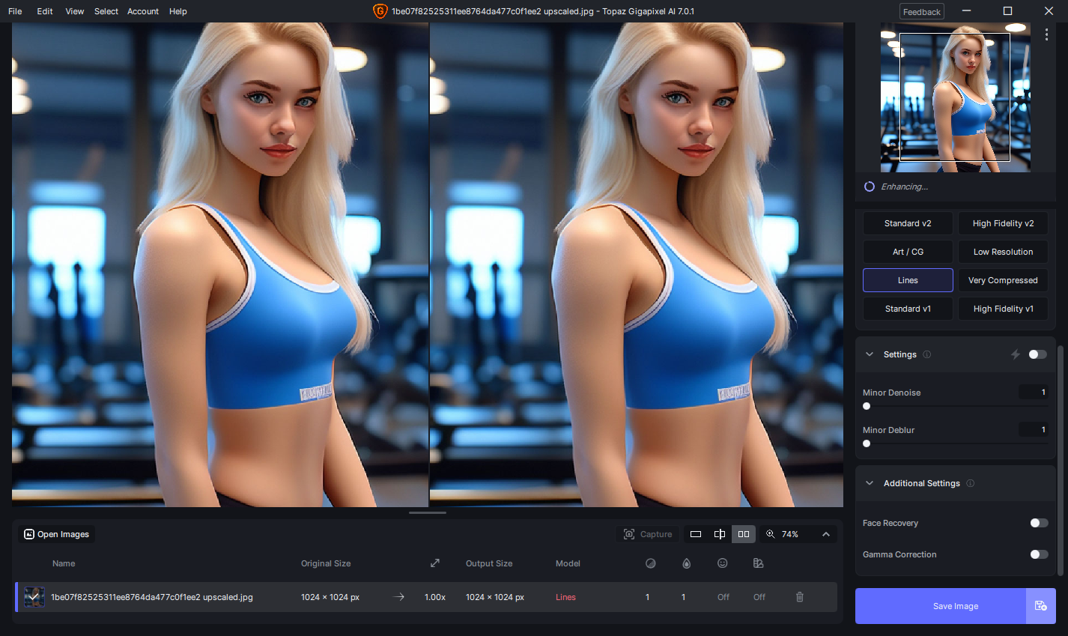This screenshot has width=1068, height=636.
Task: Click the Settings info icon
Action: pyautogui.click(x=927, y=354)
